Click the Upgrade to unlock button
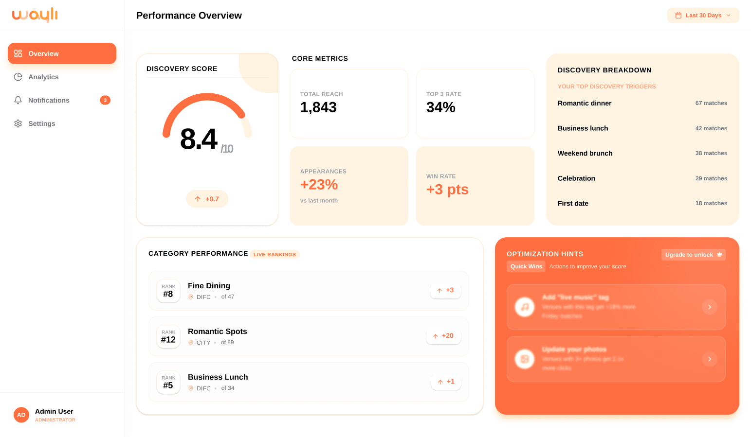Viewport: 751px width, 437px height. coord(693,255)
